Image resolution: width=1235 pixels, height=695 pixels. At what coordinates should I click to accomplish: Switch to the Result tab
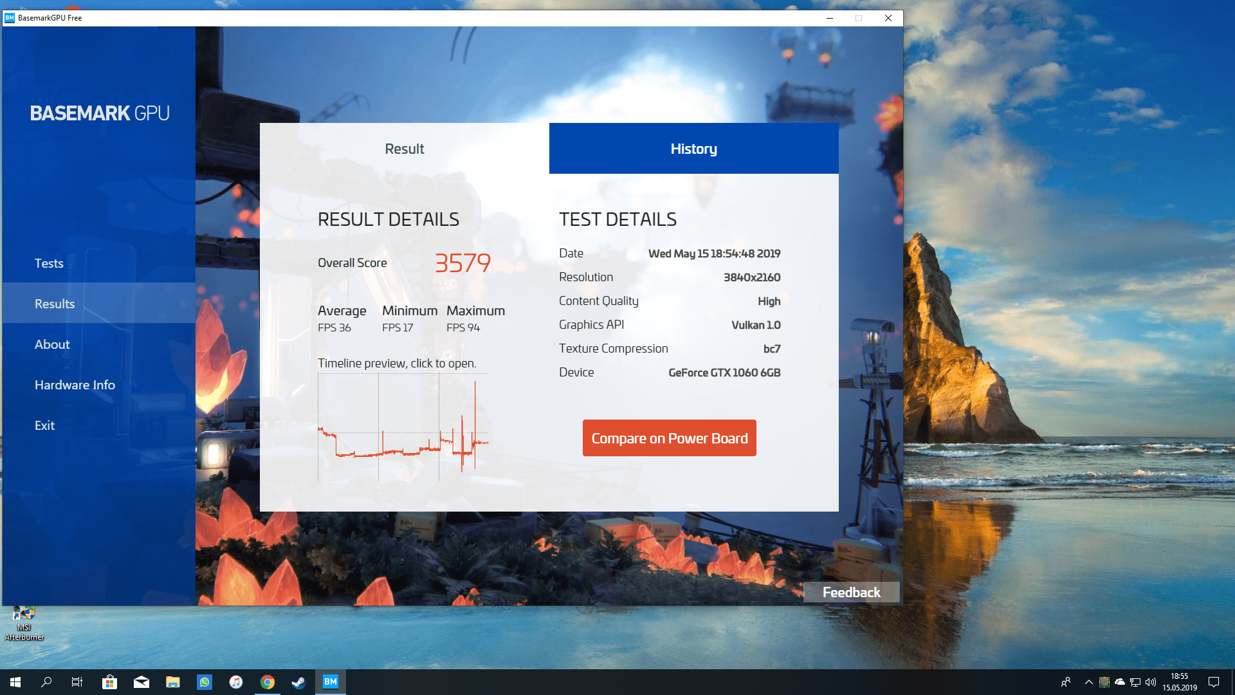coord(404,149)
